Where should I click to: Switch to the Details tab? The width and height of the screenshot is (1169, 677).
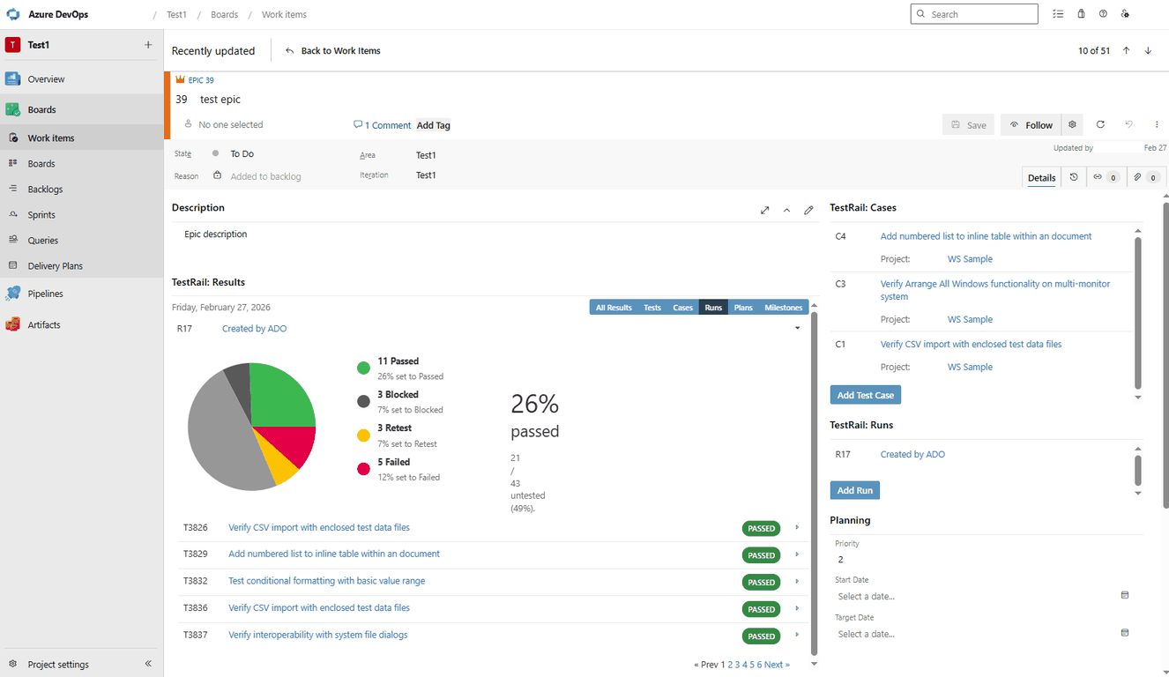coord(1041,177)
